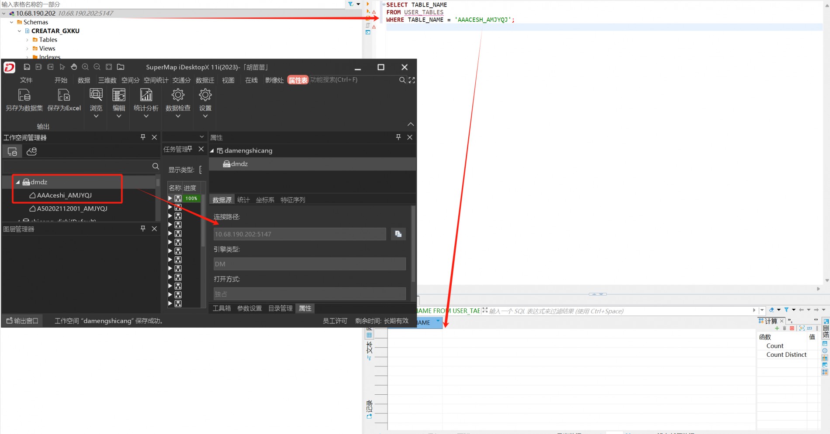Image resolution: width=830 pixels, height=434 pixels.
Task: Expand the first task row showing 100%
Action: (170, 198)
